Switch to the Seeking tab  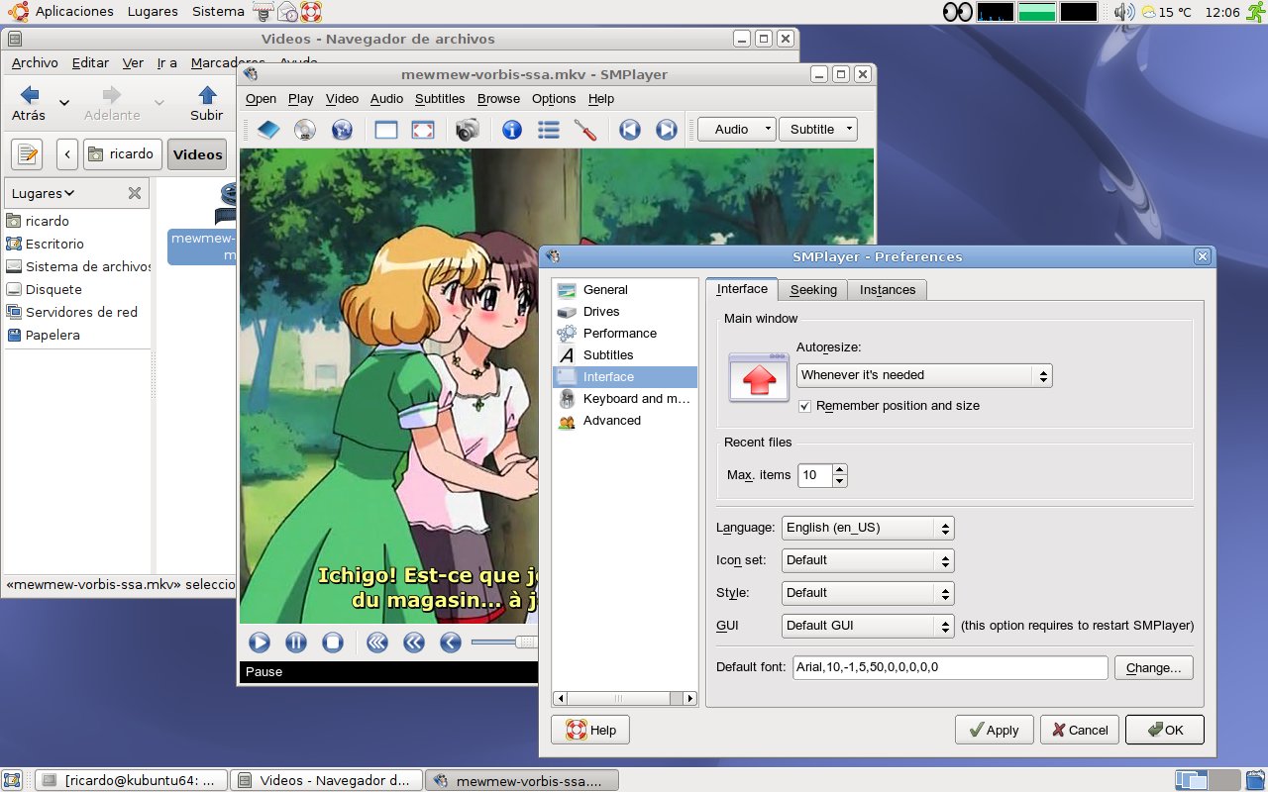[813, 290]
